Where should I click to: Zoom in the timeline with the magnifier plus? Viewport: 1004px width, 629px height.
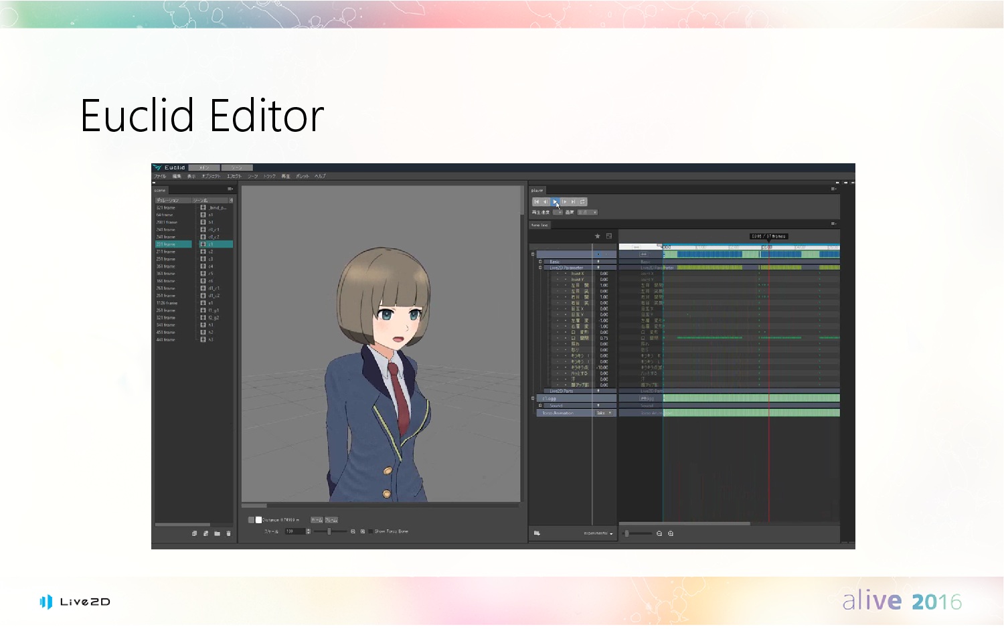[x=671, y=533]
